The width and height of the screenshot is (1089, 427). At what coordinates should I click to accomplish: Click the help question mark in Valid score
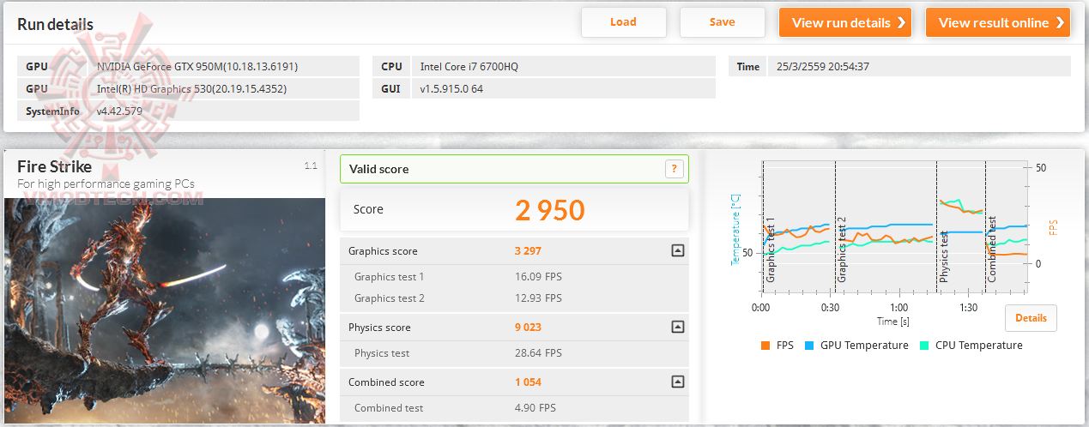pos(675,169)
